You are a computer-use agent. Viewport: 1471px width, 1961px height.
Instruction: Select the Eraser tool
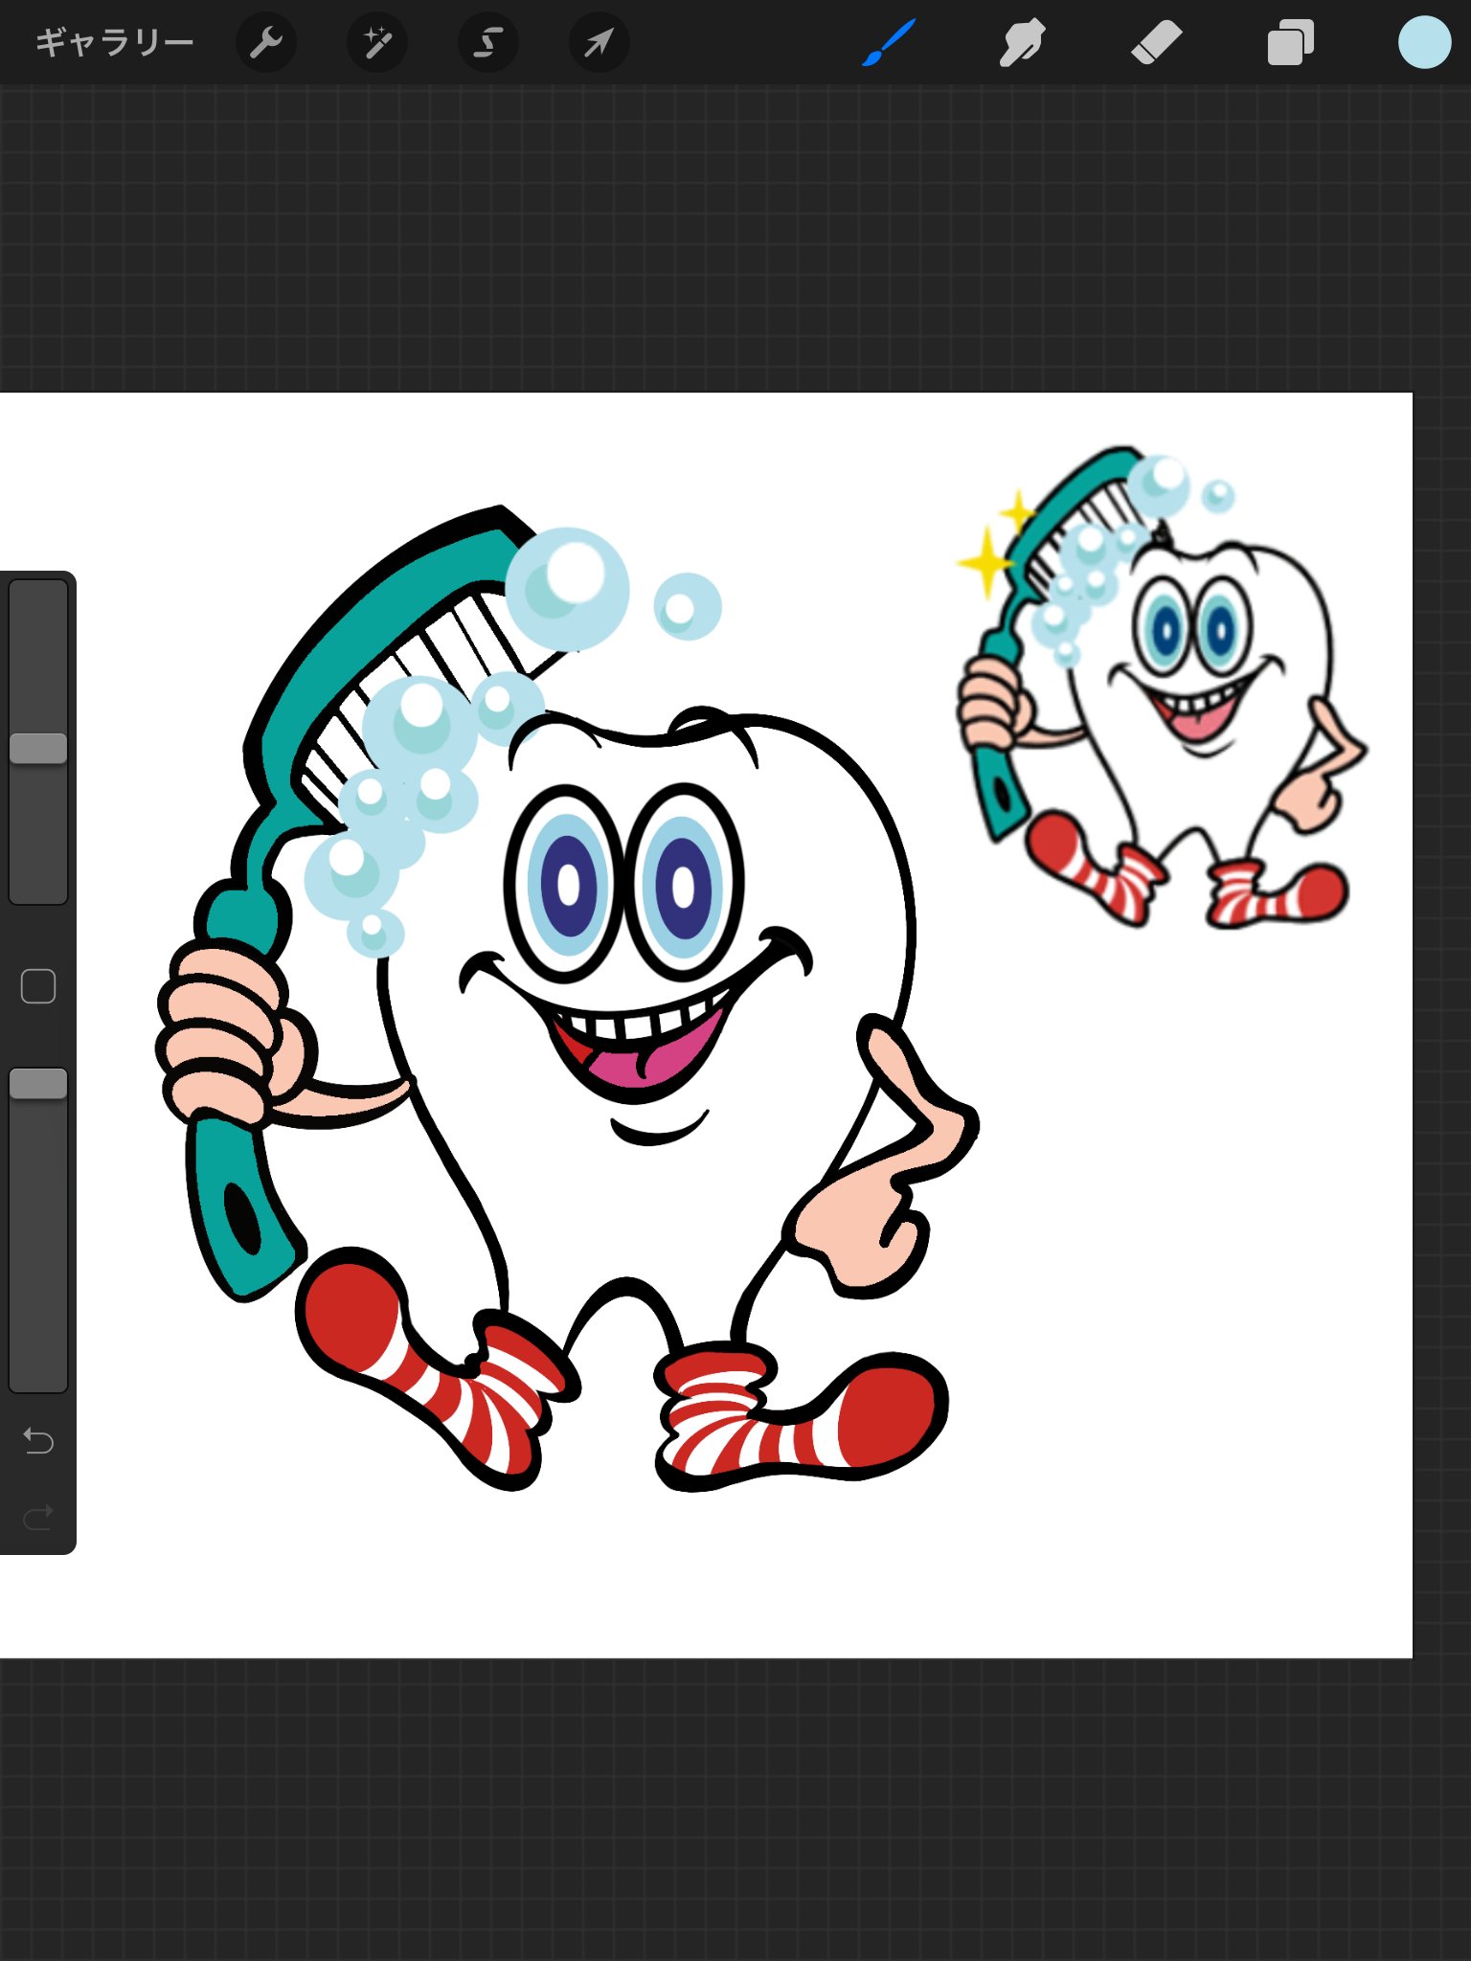coord(1157,43)
